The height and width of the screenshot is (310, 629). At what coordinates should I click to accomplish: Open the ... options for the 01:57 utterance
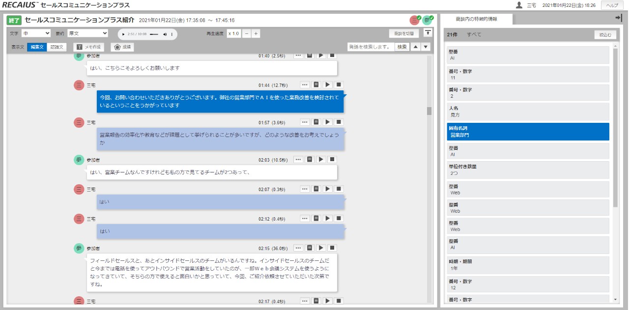(x=305, y=122)
